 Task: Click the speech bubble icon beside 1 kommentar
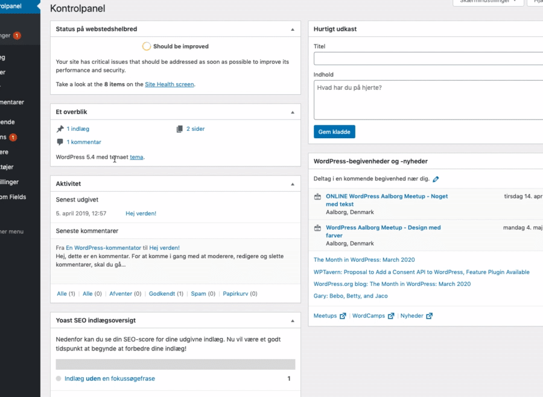point(60,142)
